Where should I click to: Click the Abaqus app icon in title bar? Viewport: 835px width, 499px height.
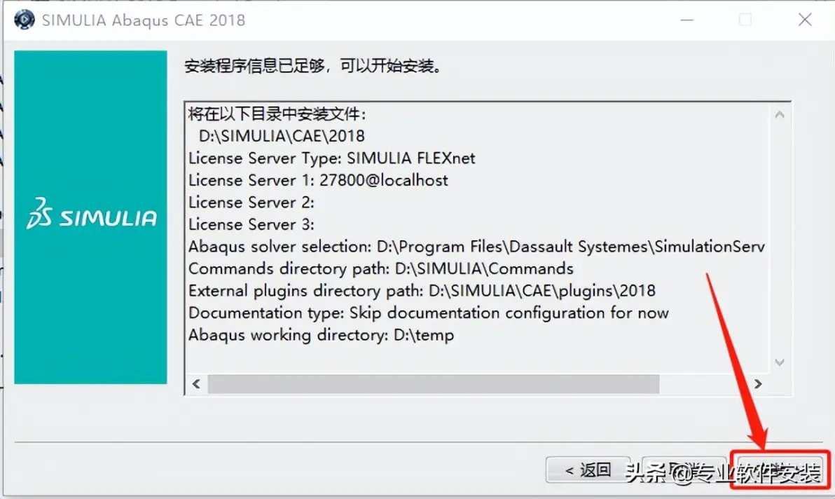click(x=24, y=20)
